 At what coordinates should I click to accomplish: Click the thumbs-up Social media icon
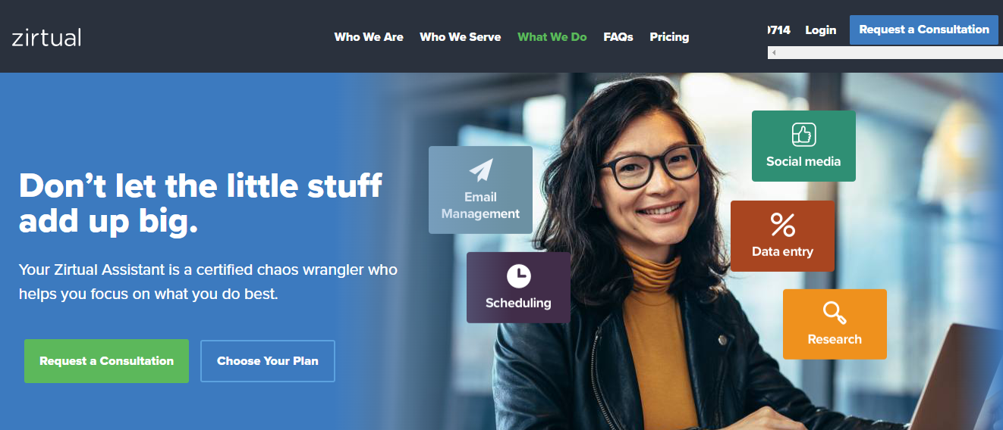point(803,136)
